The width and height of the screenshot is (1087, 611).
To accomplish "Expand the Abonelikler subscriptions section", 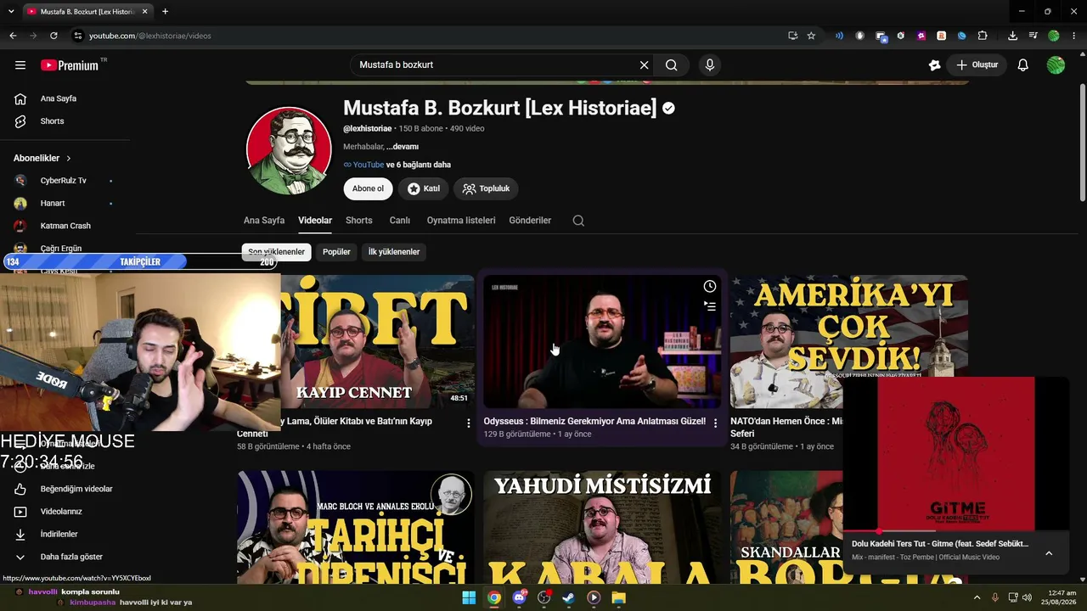I will coord(42,159).
